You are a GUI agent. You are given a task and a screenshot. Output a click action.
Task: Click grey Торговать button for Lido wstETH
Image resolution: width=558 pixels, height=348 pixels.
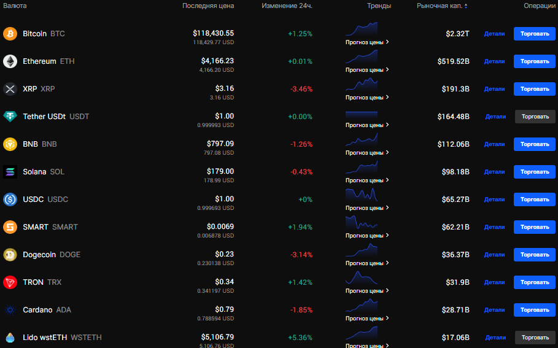coord(535,338)
